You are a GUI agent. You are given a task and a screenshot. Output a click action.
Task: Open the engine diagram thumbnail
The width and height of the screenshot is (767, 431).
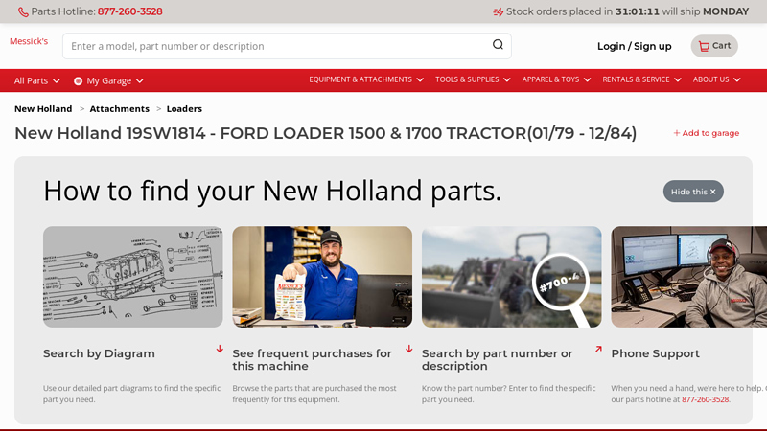pyautogui.click(x=133, y=277)
